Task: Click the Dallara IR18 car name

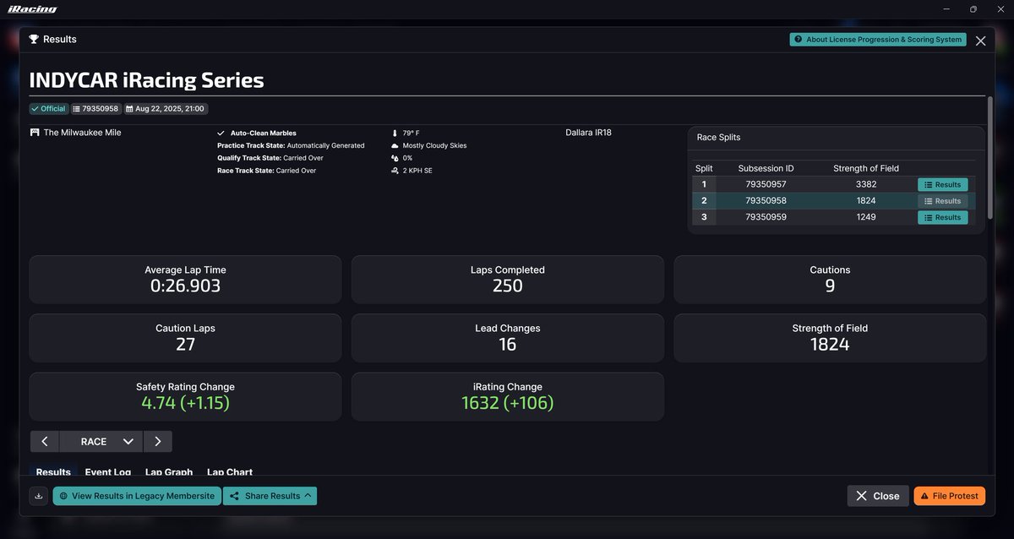Action: pos(588,133)
